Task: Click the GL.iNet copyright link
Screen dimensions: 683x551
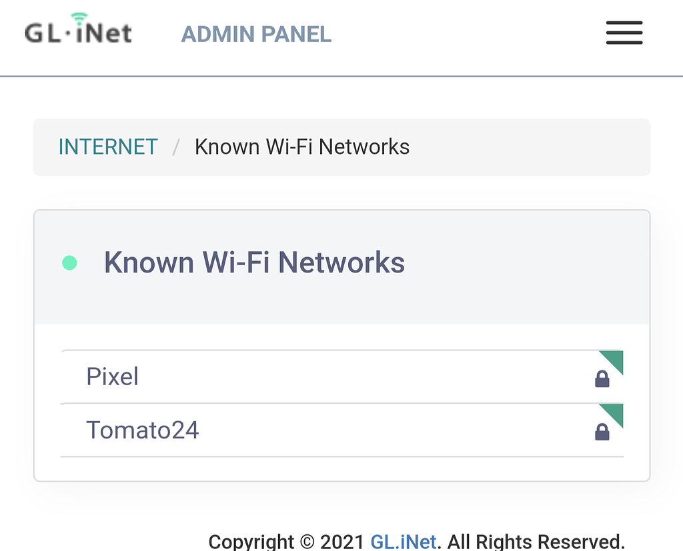Action: [402, 541]
